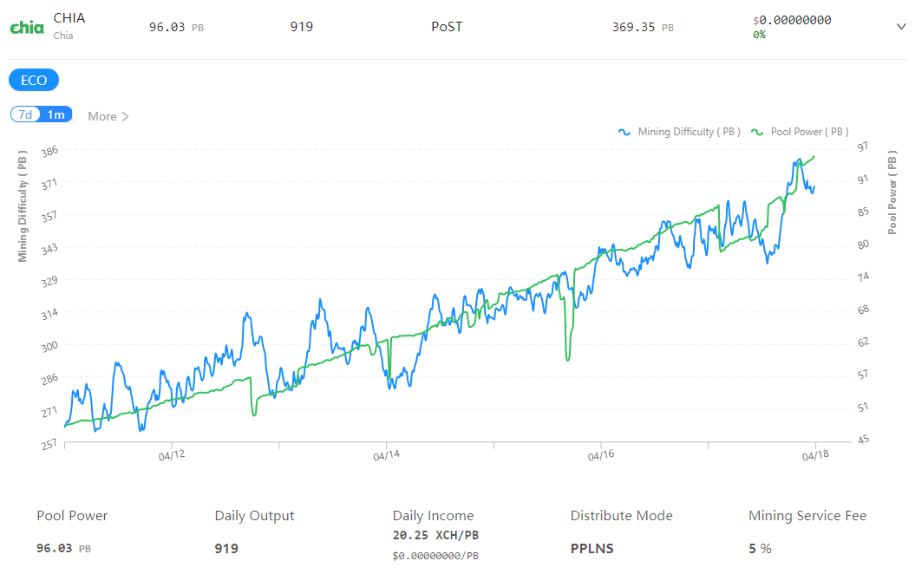Click the CHIA coin name

coord(69,18)
